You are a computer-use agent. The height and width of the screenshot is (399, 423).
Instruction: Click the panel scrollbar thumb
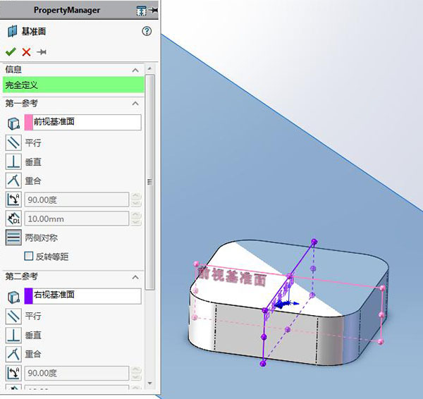pos(149,182)
